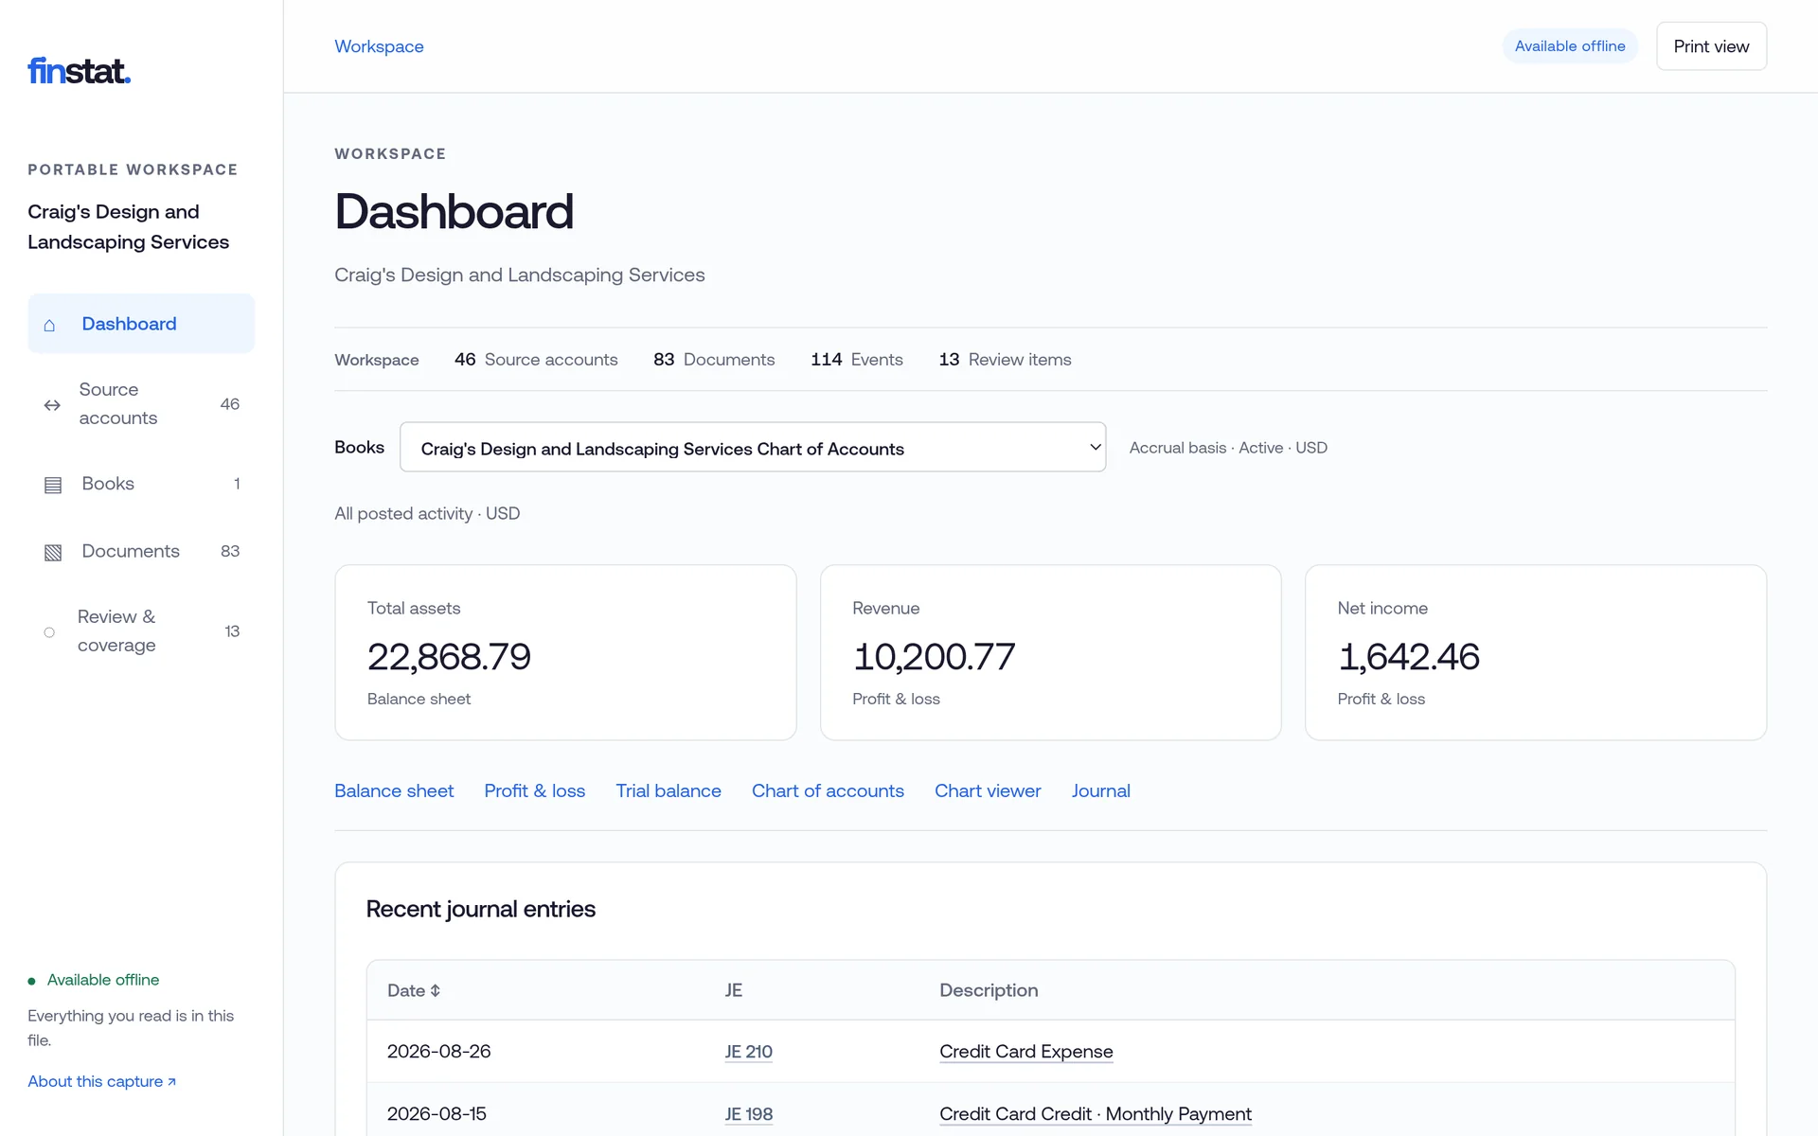Click the Workspace breadcrumb link
Viewport: 1818px width, 1136px height.
point(379,46)
